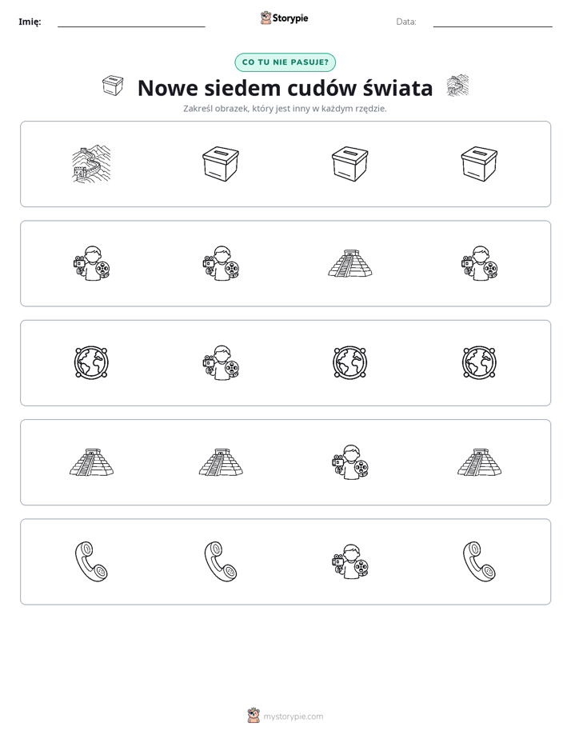Click the first telephone handset icon
The height and width of the screenshot is (739, 571).
91,561
